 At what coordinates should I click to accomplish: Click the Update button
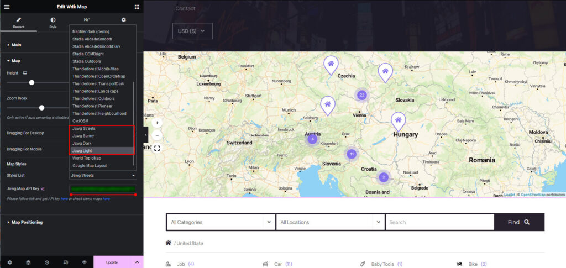[x=112, y=262]
